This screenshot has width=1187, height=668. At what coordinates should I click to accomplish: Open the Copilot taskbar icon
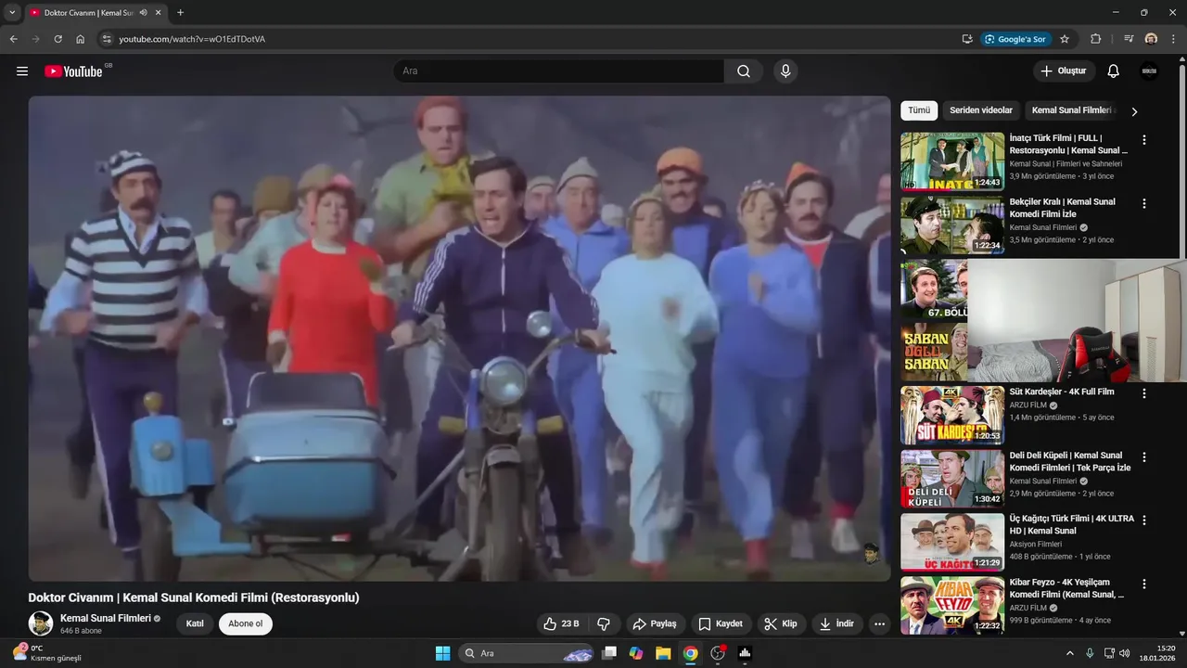click(x=636, y=653)
